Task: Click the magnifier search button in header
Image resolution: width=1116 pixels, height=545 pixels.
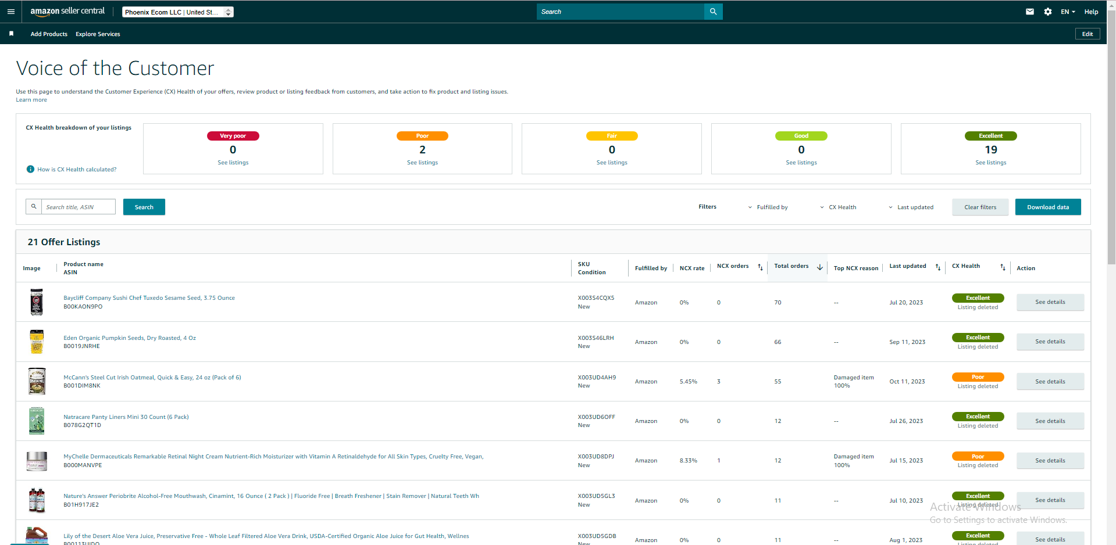Action: point(713,12)
